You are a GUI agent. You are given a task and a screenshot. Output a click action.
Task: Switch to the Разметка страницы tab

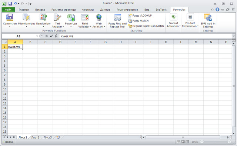(64, 10)
